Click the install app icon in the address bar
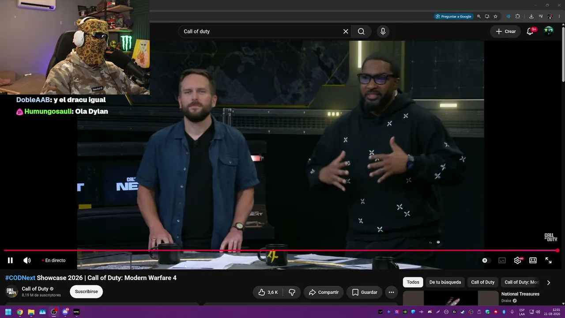This screenshot has height=318, width=565. point(487,16)
